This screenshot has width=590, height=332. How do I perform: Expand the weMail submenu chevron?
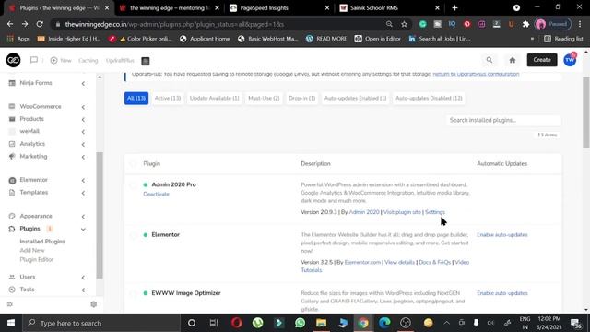pyautogui.click(x=83, y=132)
